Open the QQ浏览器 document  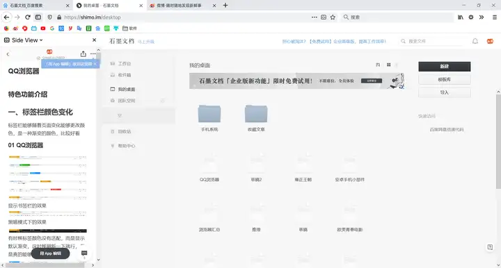(209, 167)
